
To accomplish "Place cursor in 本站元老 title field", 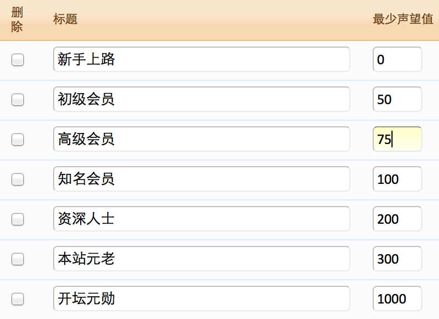I will coord(202,259).
